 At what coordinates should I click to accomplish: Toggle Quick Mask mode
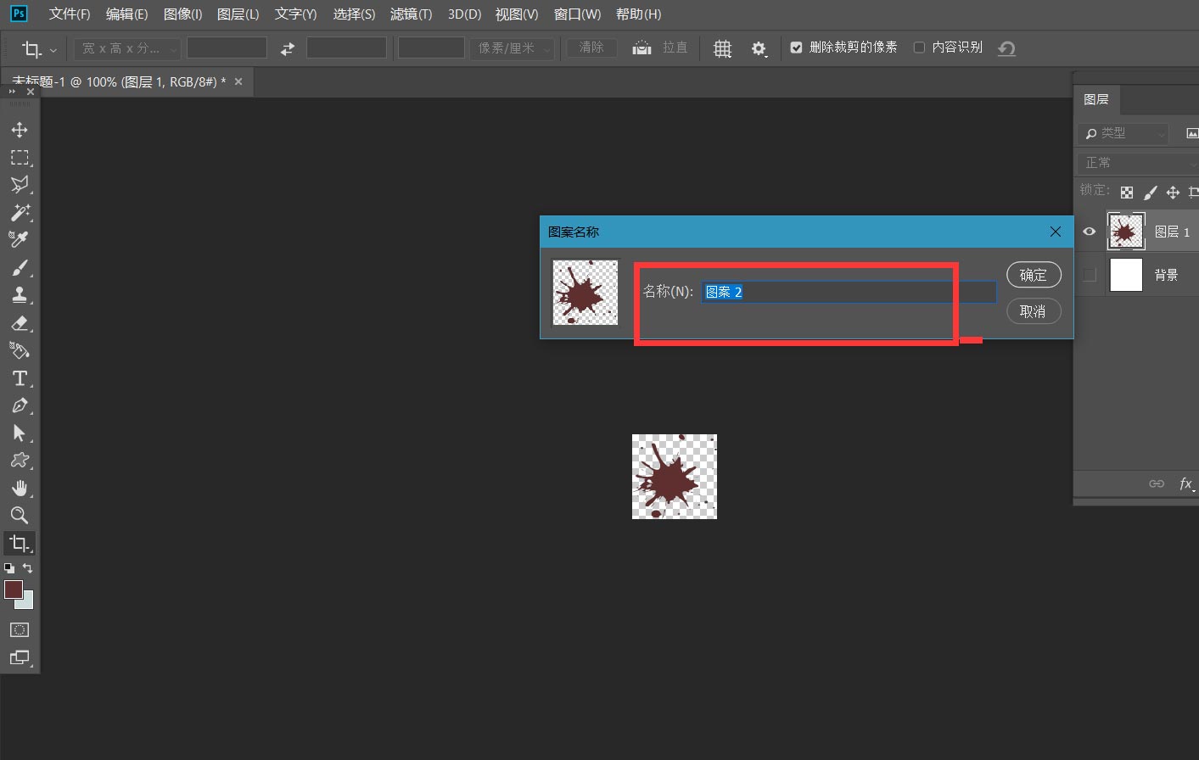(x=20, y=629)
